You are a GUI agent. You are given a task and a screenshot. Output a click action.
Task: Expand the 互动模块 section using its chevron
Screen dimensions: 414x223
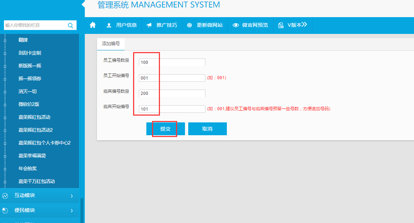point(72,196)
